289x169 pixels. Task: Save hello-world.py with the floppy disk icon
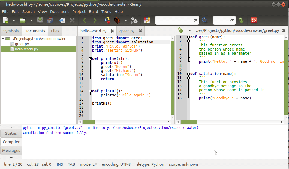[40, 20]
